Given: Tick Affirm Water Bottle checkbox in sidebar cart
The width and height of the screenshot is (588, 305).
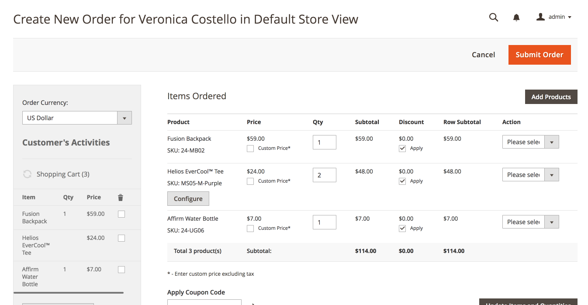Looking at the screenshot, I should (121, 270).
